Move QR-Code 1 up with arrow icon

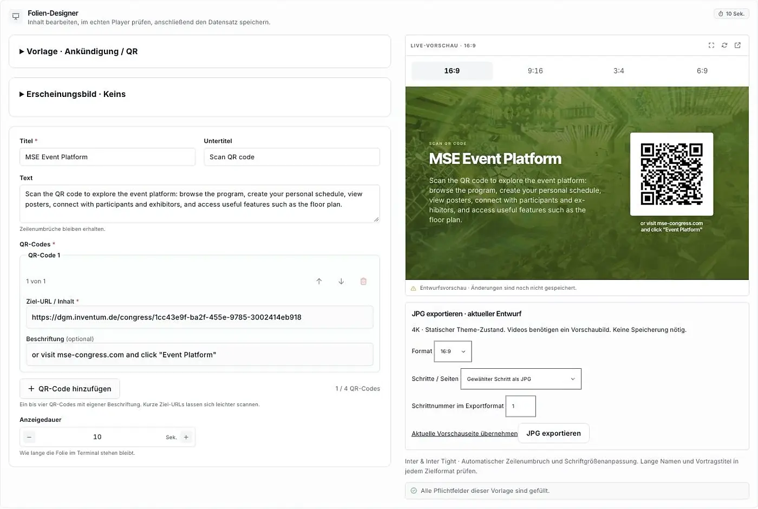tap(319, 282)
